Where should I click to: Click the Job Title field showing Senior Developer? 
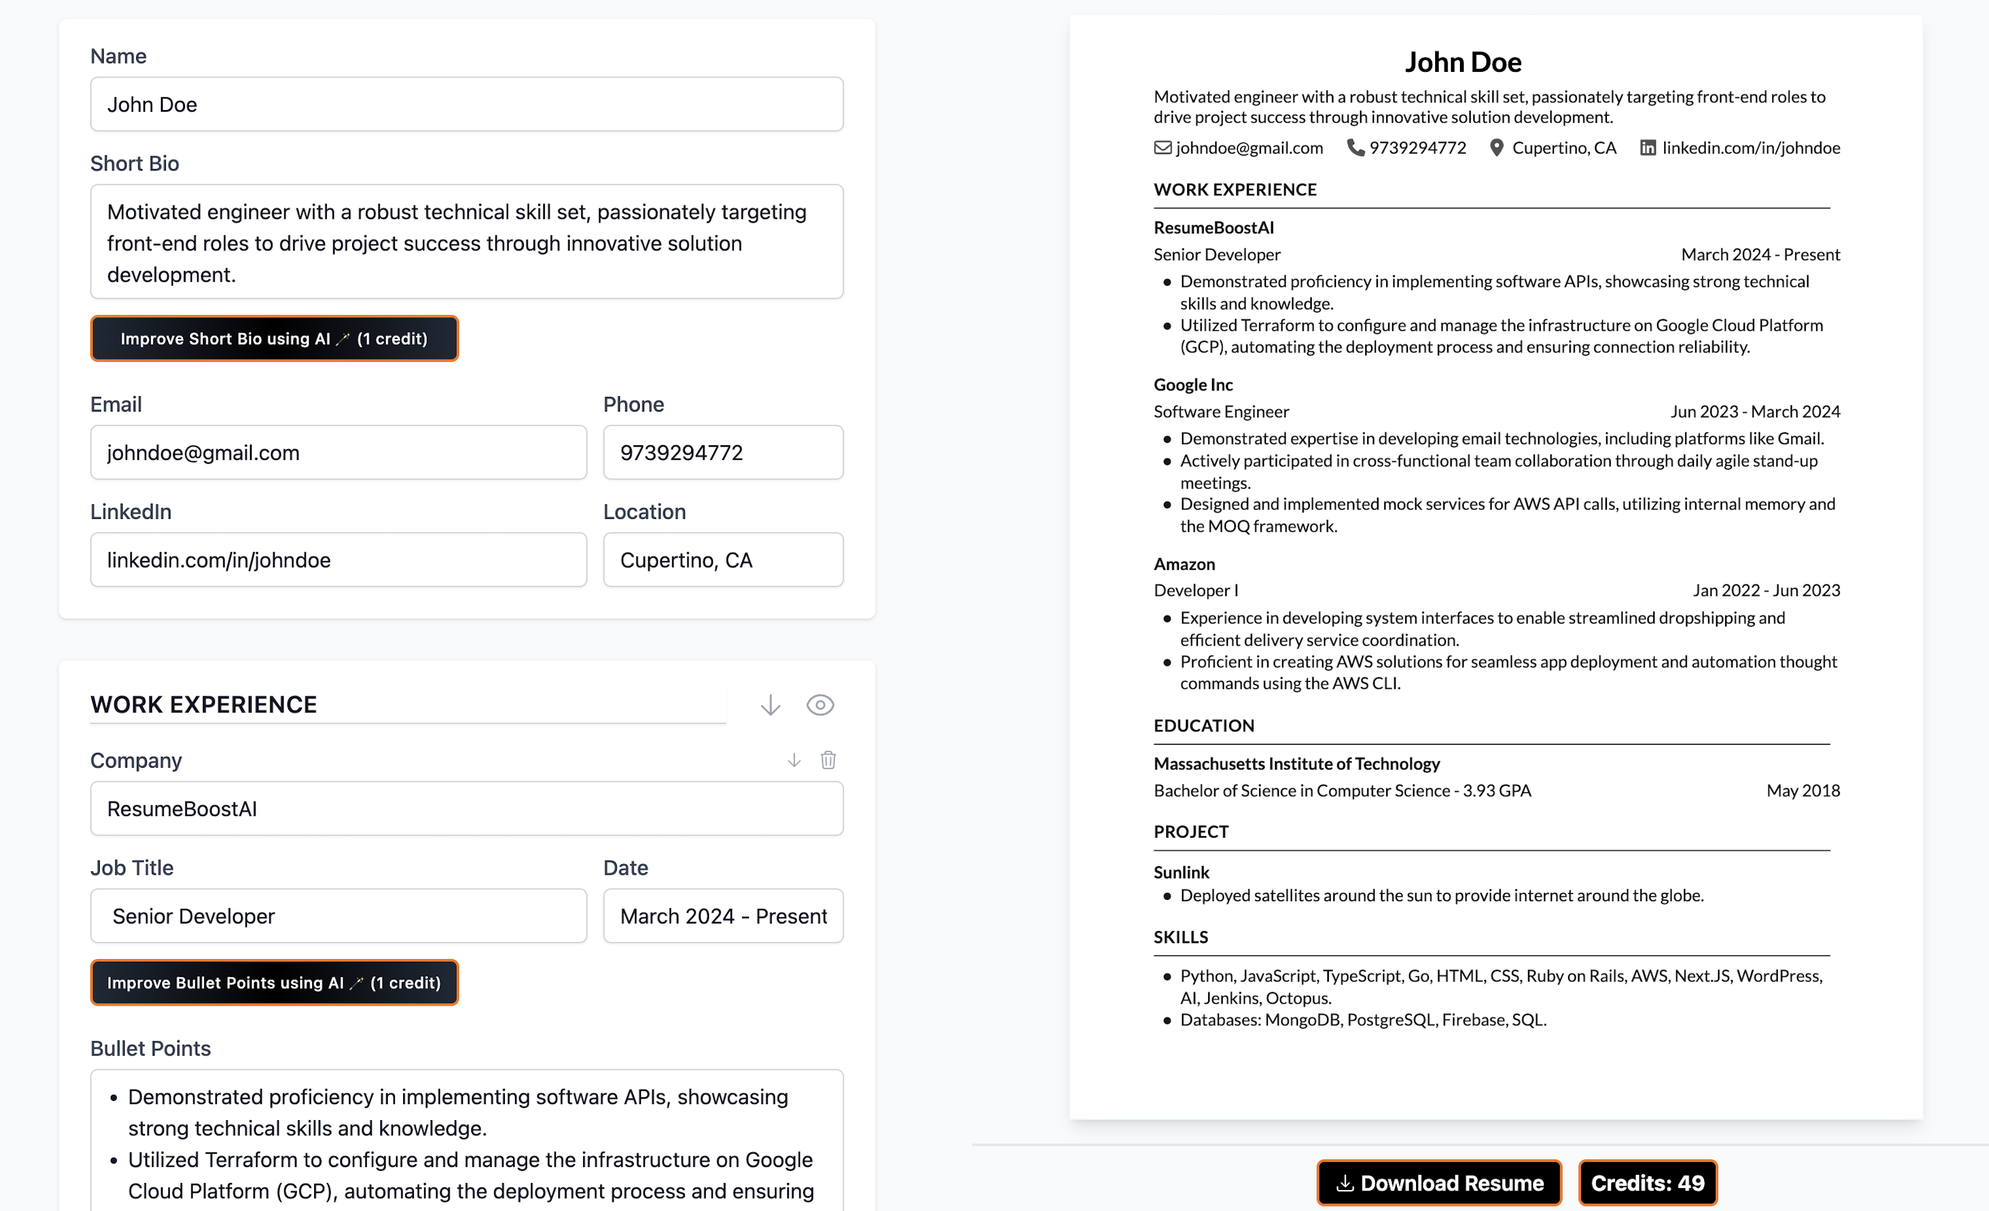(338, 915)
